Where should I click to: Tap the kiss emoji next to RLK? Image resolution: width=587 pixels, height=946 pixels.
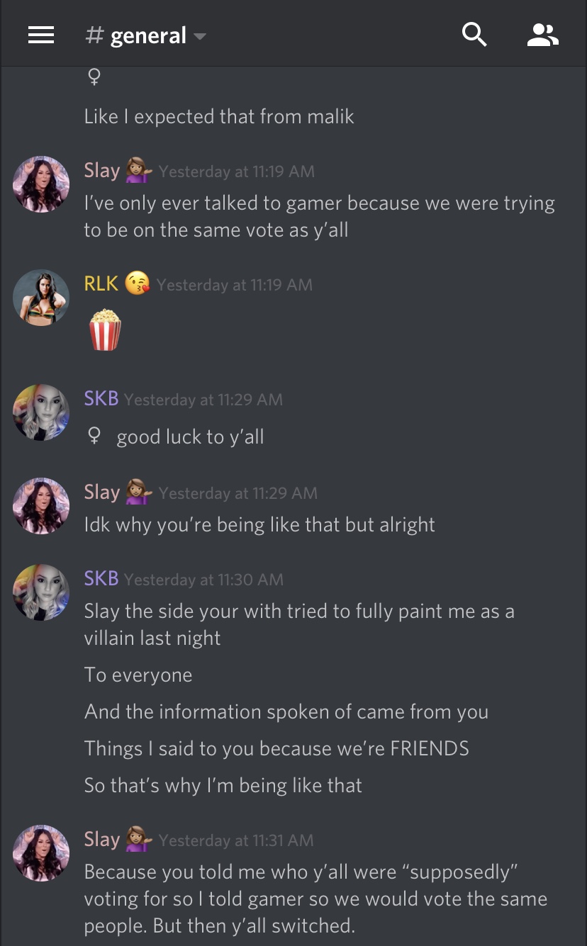pyautogui.click(x=138, y=283)
